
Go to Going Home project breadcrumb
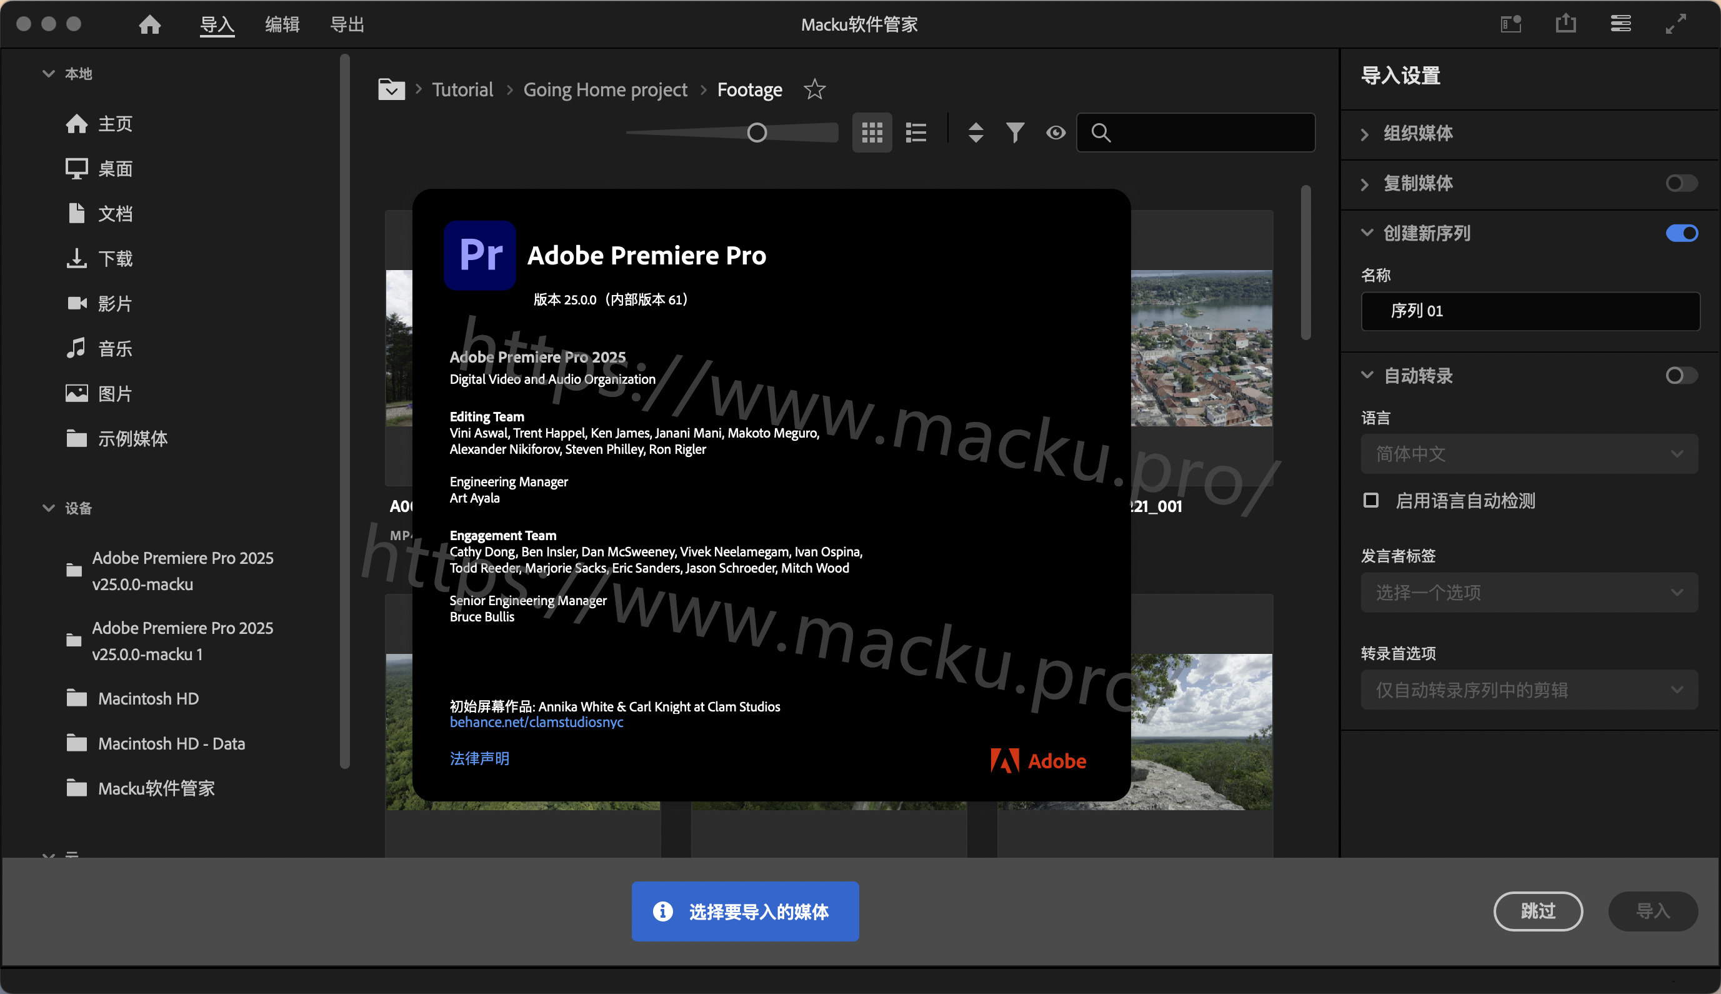(x=606, y=89)
